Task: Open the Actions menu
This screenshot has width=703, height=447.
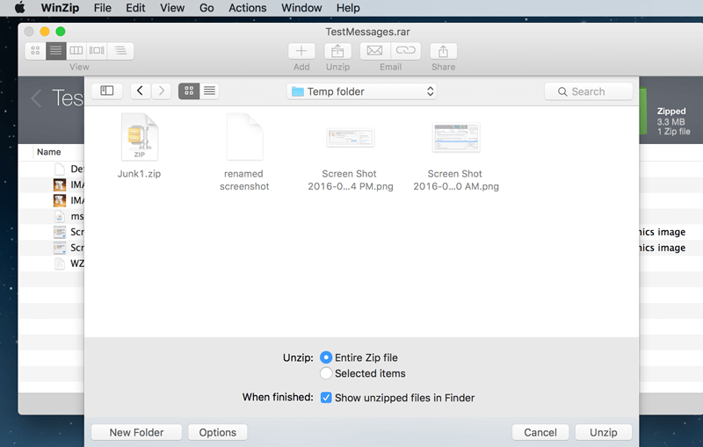Action: point(247,8)
